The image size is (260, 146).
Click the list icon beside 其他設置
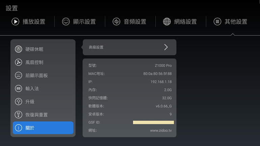pos(217,22)
